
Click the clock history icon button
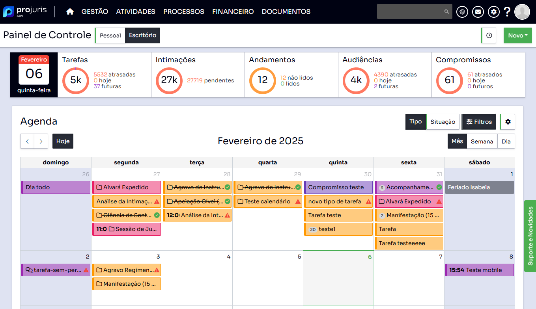coord(489,35)
